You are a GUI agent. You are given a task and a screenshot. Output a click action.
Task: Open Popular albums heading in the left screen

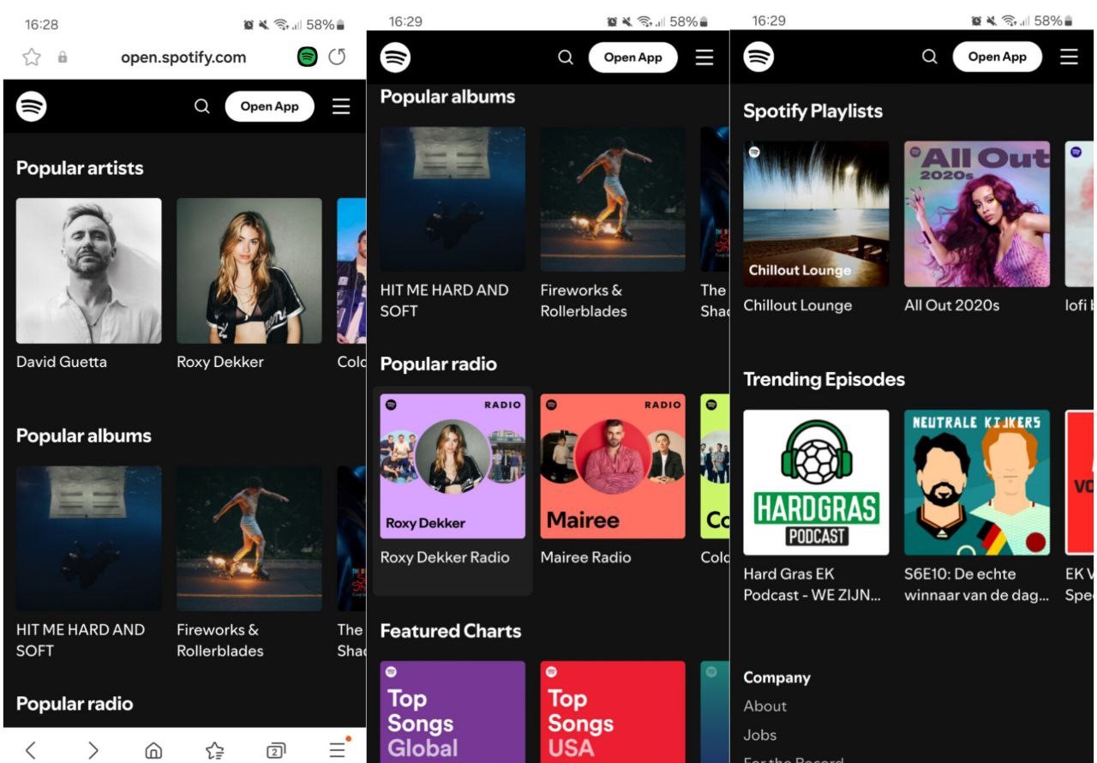pos(83,436)
